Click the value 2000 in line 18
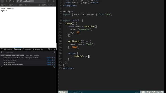 pos(74,48)
